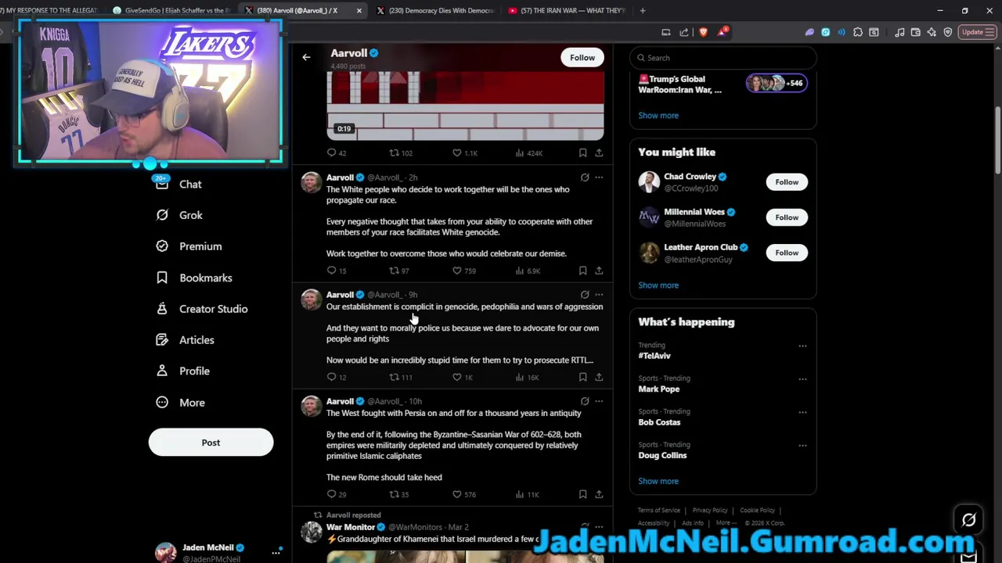The width and height of the screenshot is (1002, 563).
Task: Open Trump's Global WarRoom live space
Action: [723, 84]
